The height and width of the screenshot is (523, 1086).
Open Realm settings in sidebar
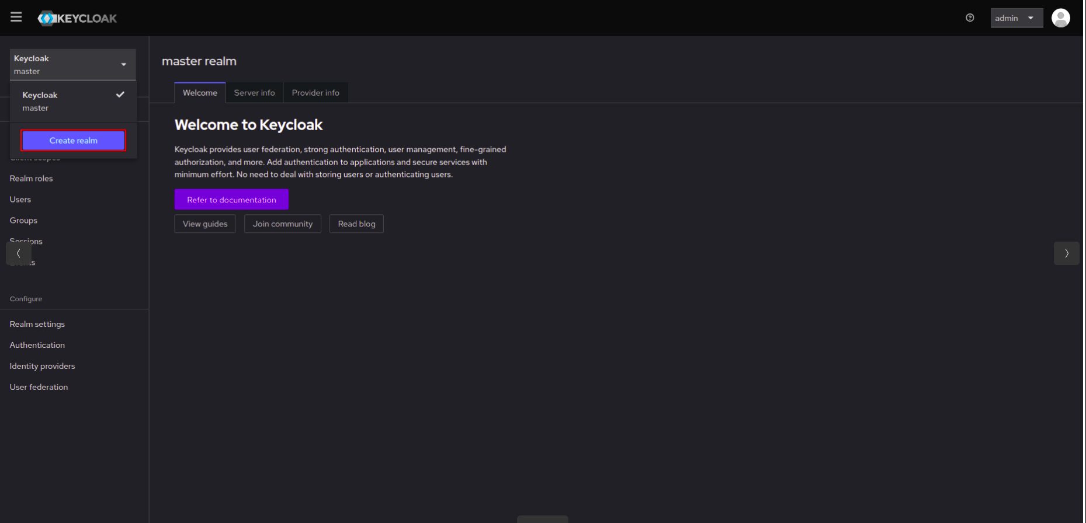pyautogui.click(x=37, y=325)
